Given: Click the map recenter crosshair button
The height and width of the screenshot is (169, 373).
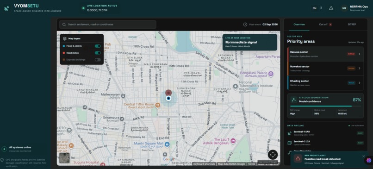Looking at the screenshot, I should pyautogui.click(x=273, y=155).
